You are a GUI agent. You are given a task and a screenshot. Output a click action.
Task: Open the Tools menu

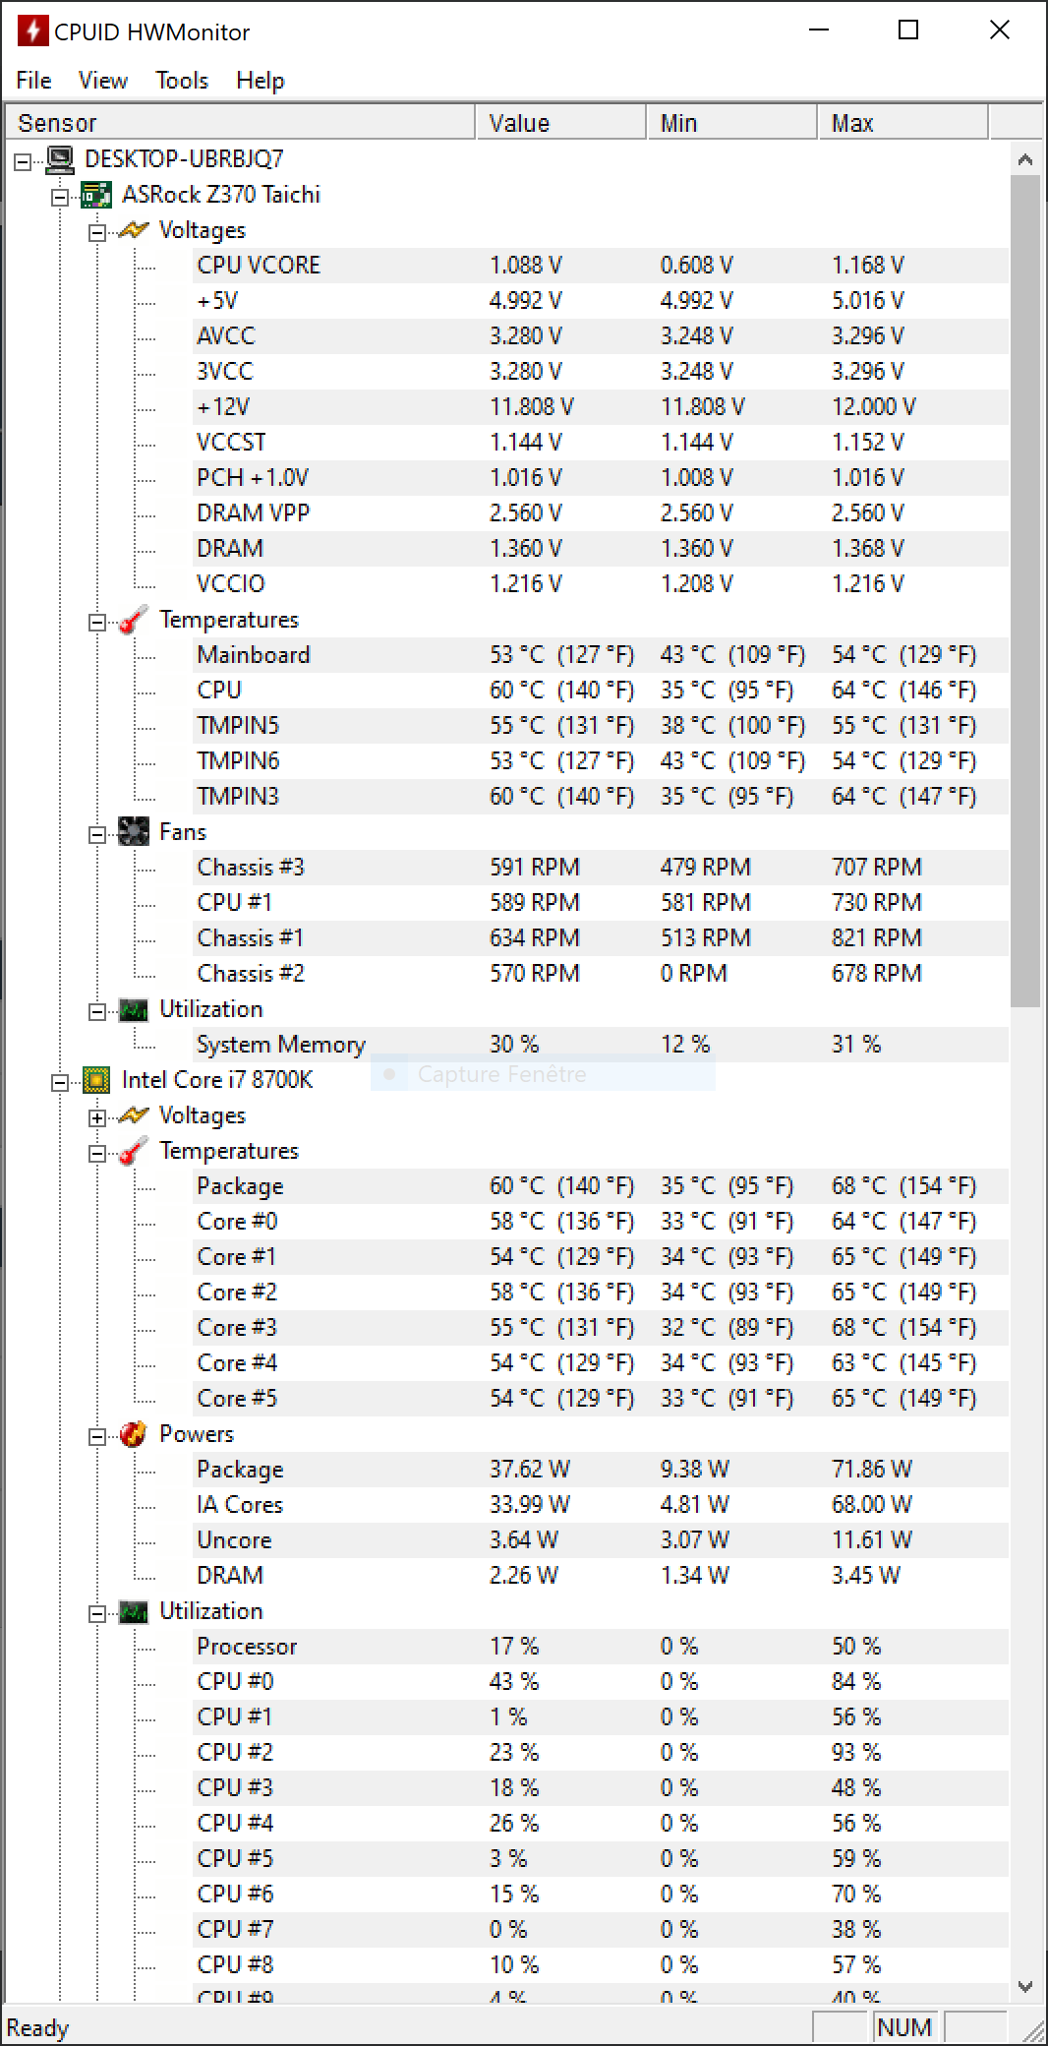point(182,81)
